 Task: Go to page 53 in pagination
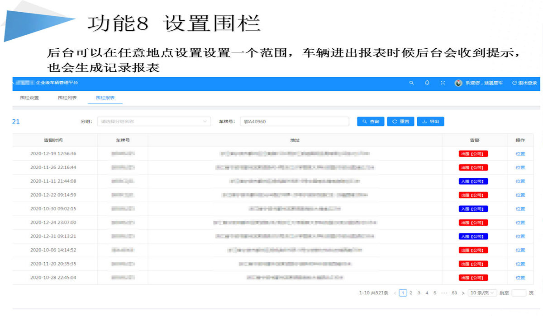[454, 293]
